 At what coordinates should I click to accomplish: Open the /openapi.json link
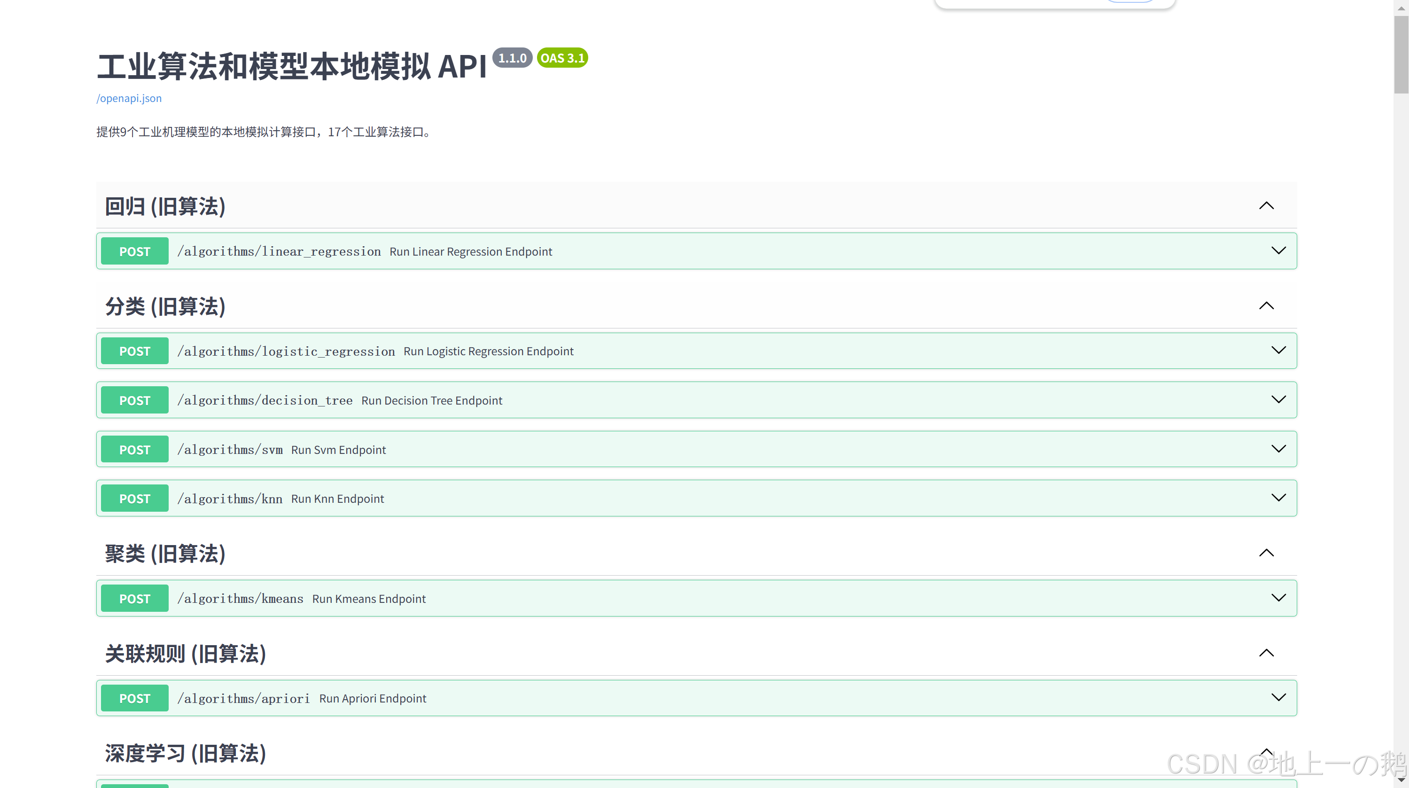(129, 98)
